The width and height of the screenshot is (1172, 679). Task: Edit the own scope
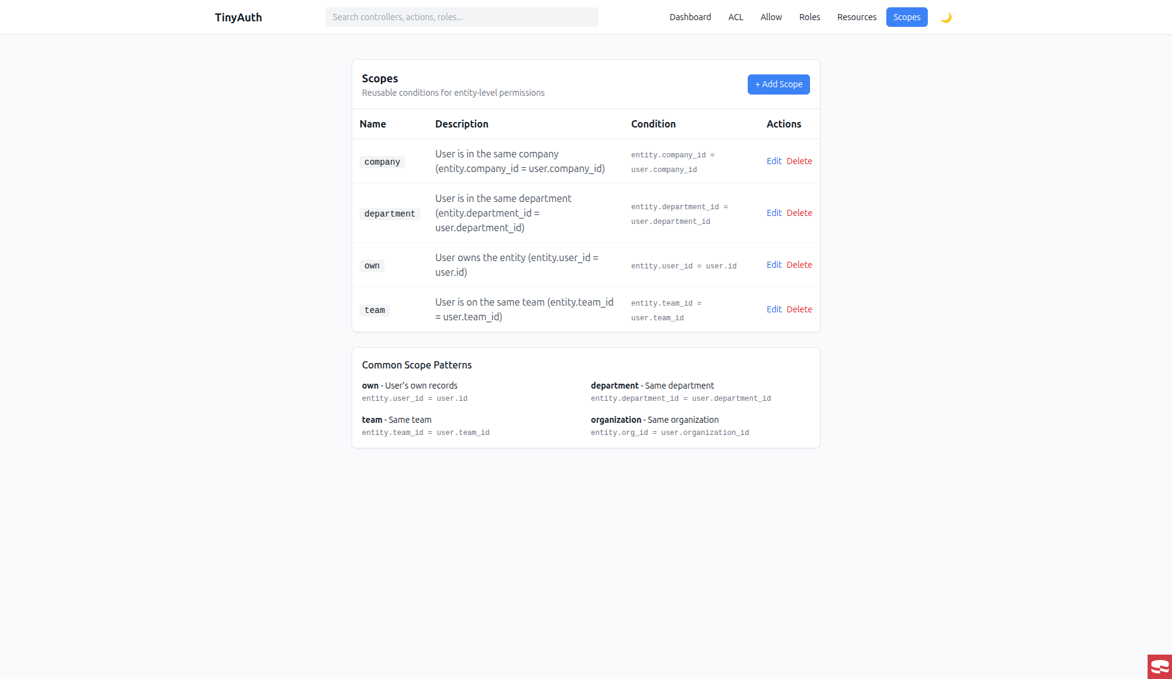click(x=773, y=265)
